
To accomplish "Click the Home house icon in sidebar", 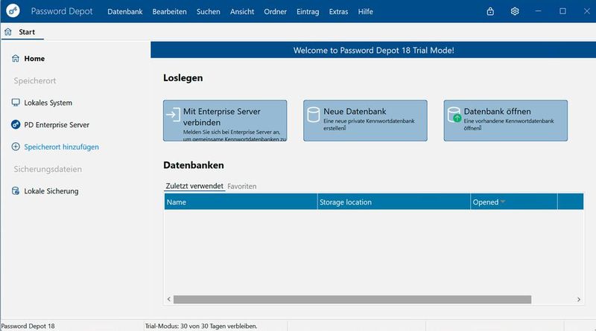I will coord(16,58).
